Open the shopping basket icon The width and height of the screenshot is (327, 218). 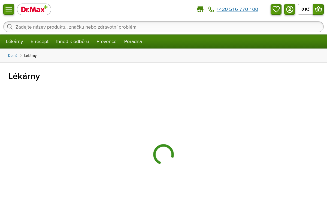click(318, 9)
